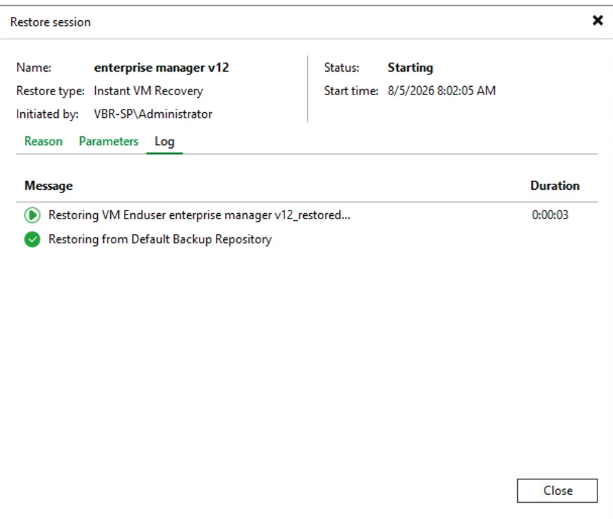This screenshot has width=613, height=519.
Task: Switch to the Parameters tab
Action: (109, 141)
